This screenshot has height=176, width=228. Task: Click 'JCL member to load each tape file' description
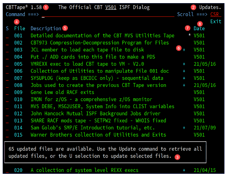87,50
